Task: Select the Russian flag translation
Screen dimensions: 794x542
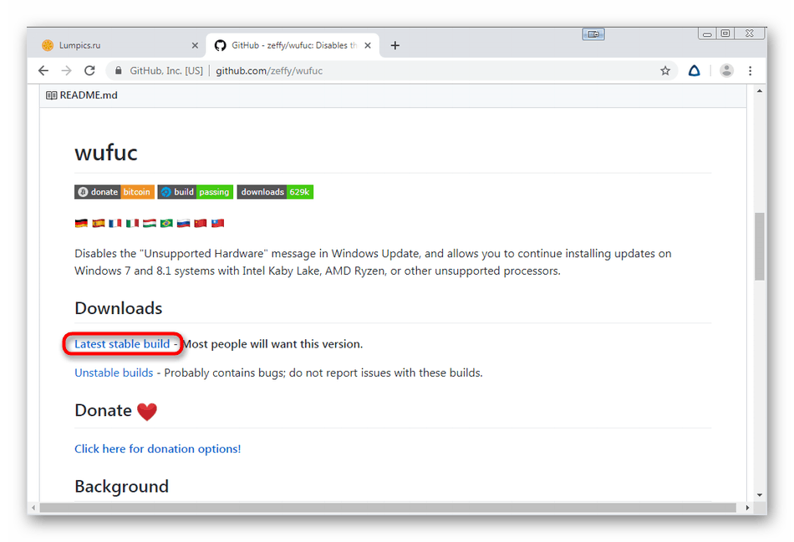Action: click(183, 223)
